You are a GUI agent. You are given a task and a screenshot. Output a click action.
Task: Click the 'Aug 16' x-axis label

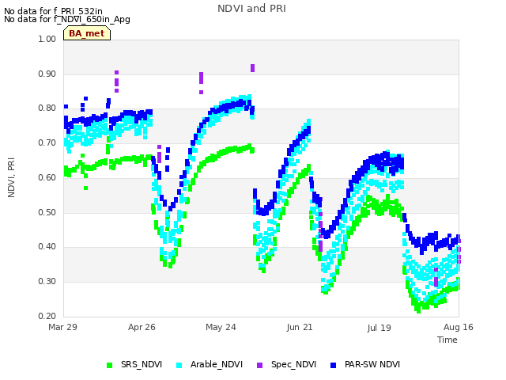(459, 327)
